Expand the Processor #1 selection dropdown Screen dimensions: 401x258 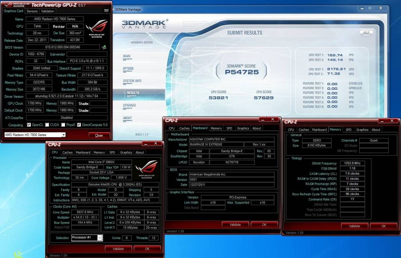click(x=87, y=238)
